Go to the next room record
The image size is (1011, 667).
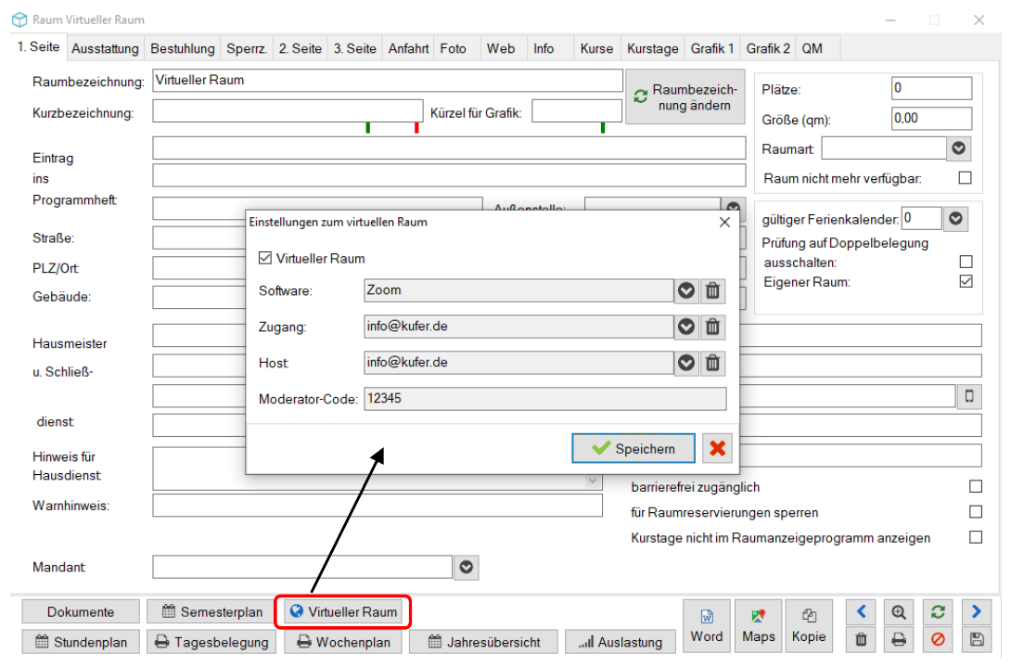coord(976,611)
